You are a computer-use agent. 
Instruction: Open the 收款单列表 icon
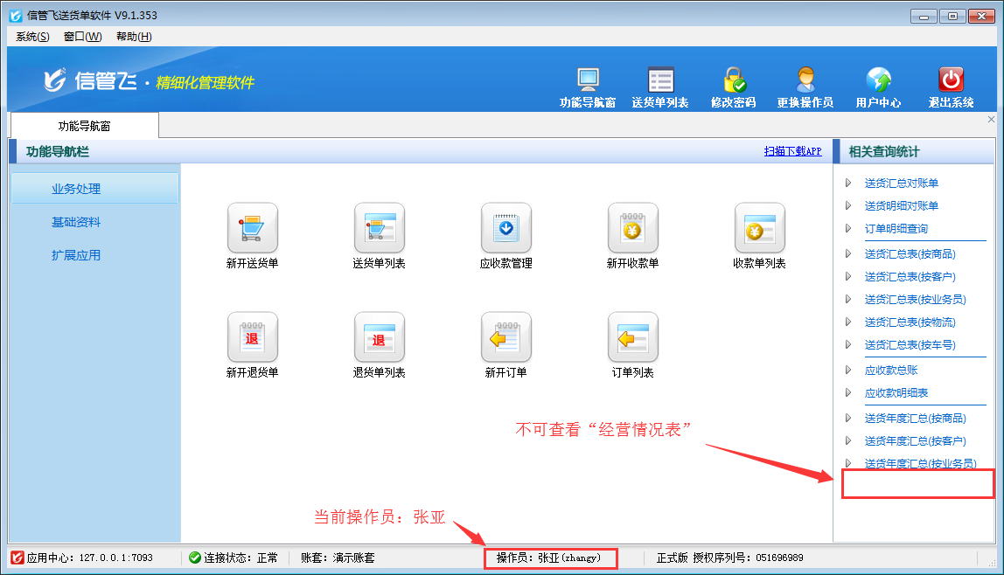[x=759, y=228]
